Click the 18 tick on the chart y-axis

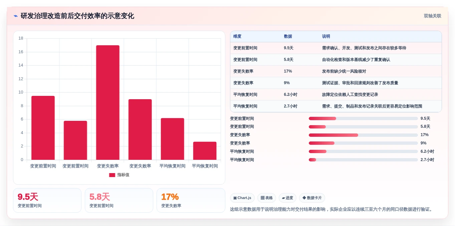click(x=21, y=38)
